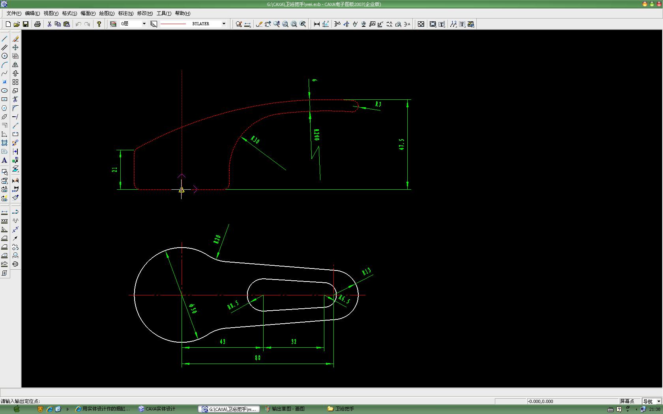Open the 绘图(D) menu
This screenshot has height=414, width=663.
(x=107, y=13)
